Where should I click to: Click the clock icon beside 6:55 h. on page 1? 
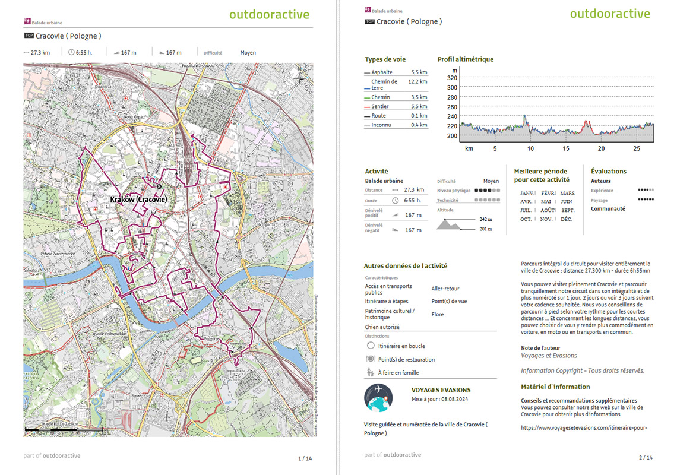tap(71, 53)
